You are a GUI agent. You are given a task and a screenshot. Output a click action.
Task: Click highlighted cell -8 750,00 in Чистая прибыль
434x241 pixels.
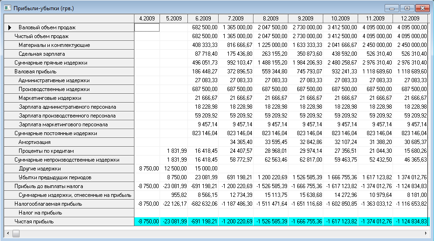(147, 222)
